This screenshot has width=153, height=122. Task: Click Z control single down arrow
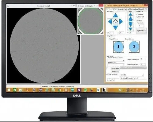pos(131,29)
